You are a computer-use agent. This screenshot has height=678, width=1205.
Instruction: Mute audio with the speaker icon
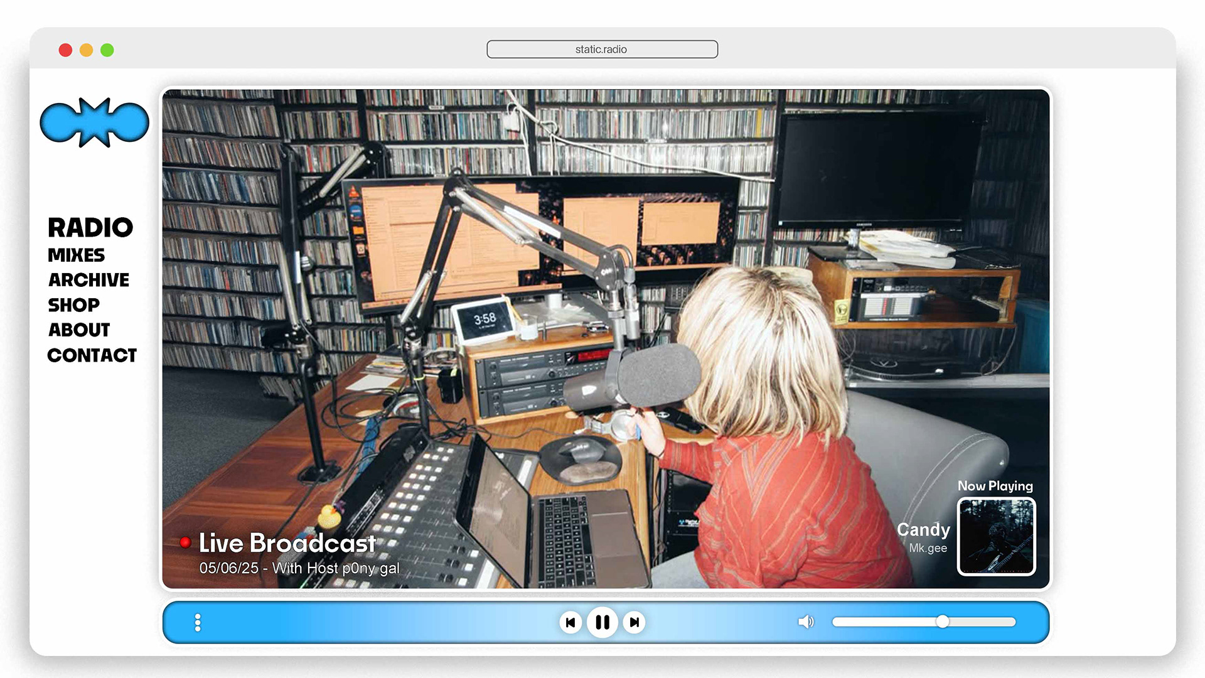(806, 622)
